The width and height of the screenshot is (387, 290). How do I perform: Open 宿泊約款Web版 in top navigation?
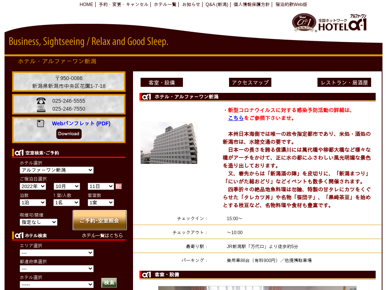coord(291,5)
